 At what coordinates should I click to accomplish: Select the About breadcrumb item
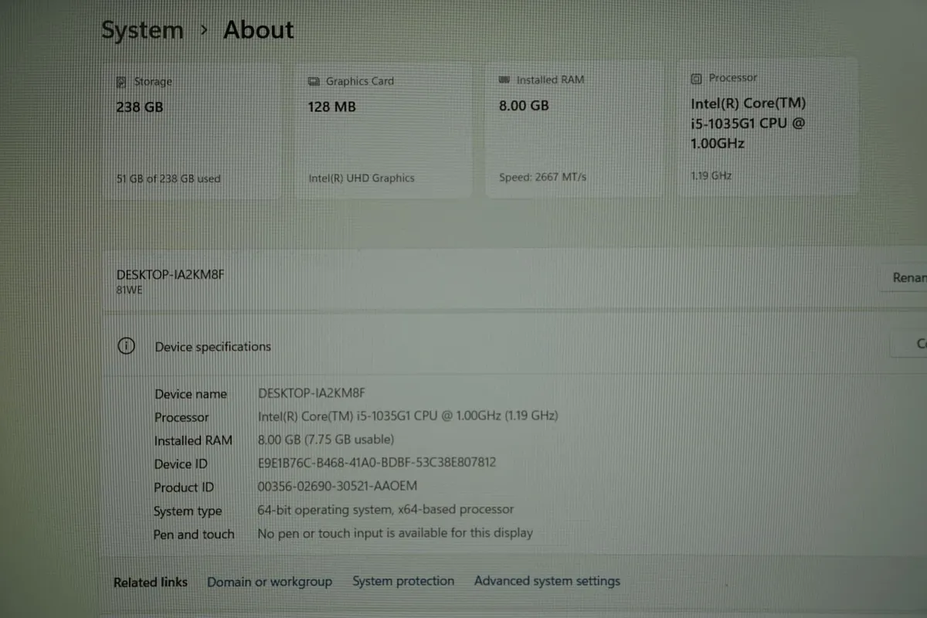tap(258, 29)
